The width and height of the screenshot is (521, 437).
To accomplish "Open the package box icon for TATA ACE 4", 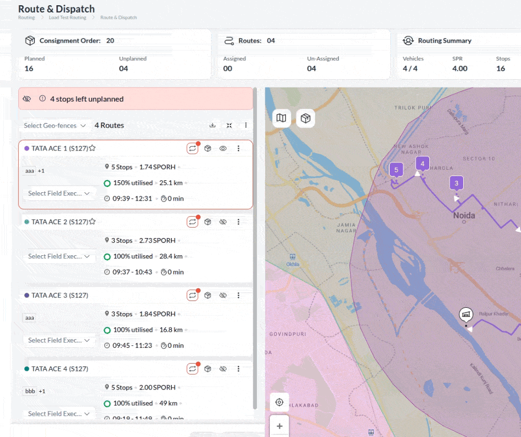I will 208,369.
